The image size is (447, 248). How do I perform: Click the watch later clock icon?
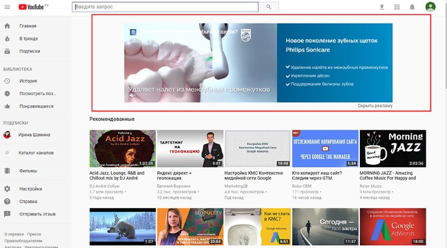[7, 93]
